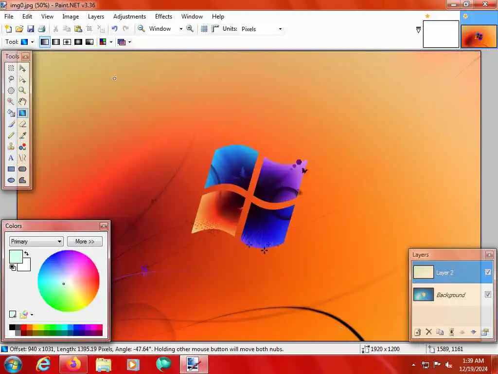Choose the linear gradient style
This screenshot has height=374, width=498.
point(45,42)
